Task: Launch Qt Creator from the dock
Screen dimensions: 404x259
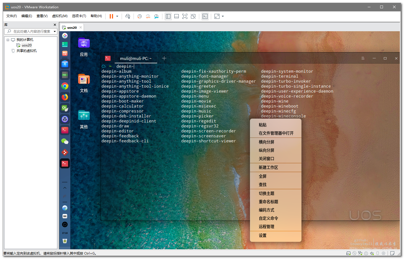Action: tap(65, 108)
